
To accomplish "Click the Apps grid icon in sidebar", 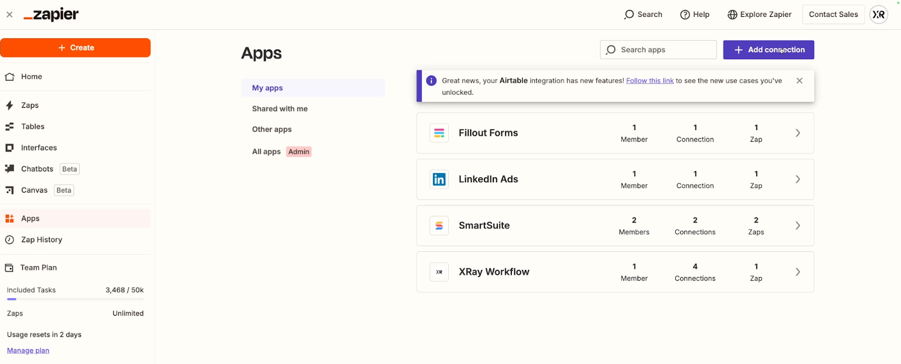I will pos(10,219).
